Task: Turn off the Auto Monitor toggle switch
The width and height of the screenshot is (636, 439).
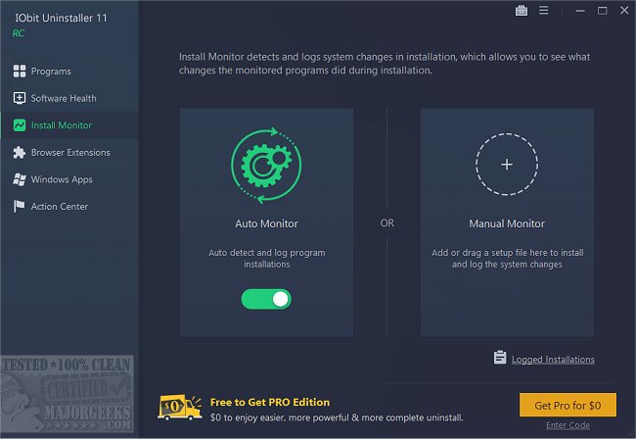Action: pos(266,299)
